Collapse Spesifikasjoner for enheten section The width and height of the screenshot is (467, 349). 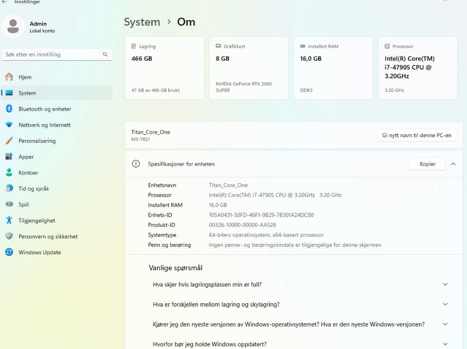tap(453, 164)
